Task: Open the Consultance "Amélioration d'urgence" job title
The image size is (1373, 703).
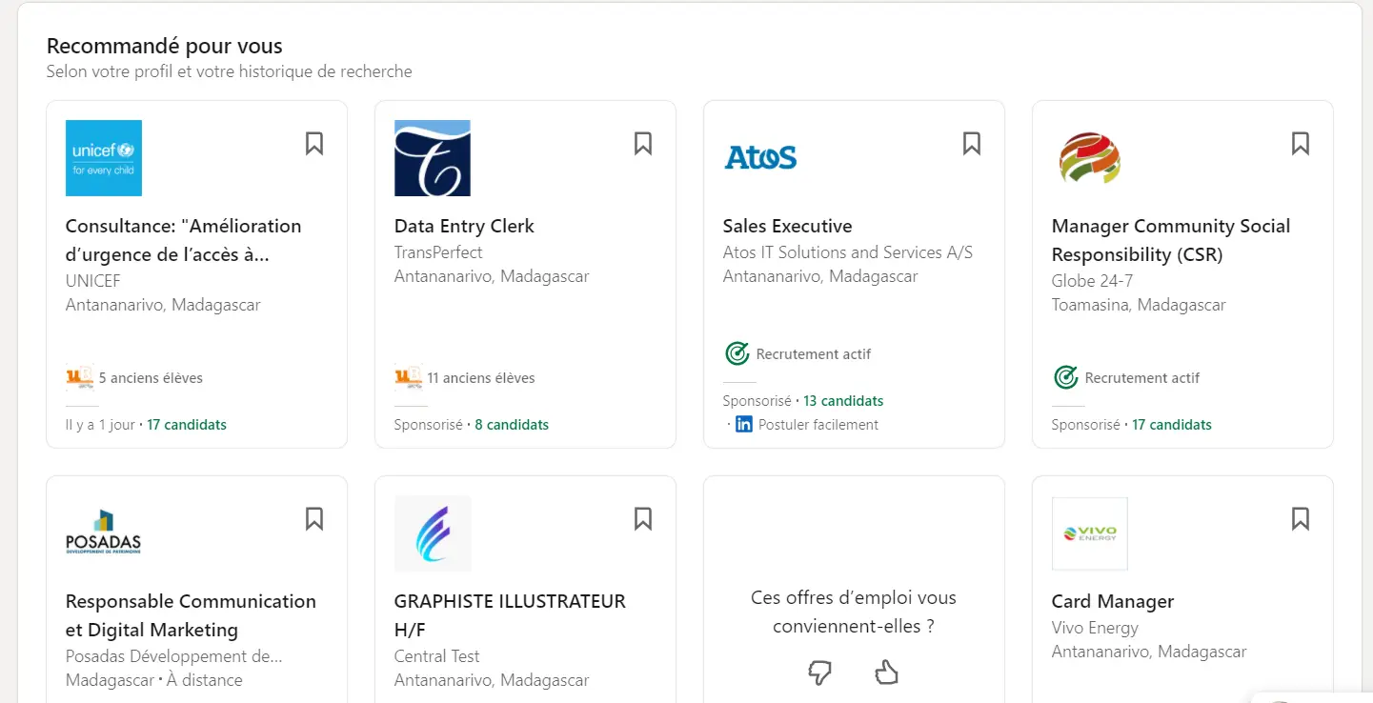Action: (x=183, y=240)
